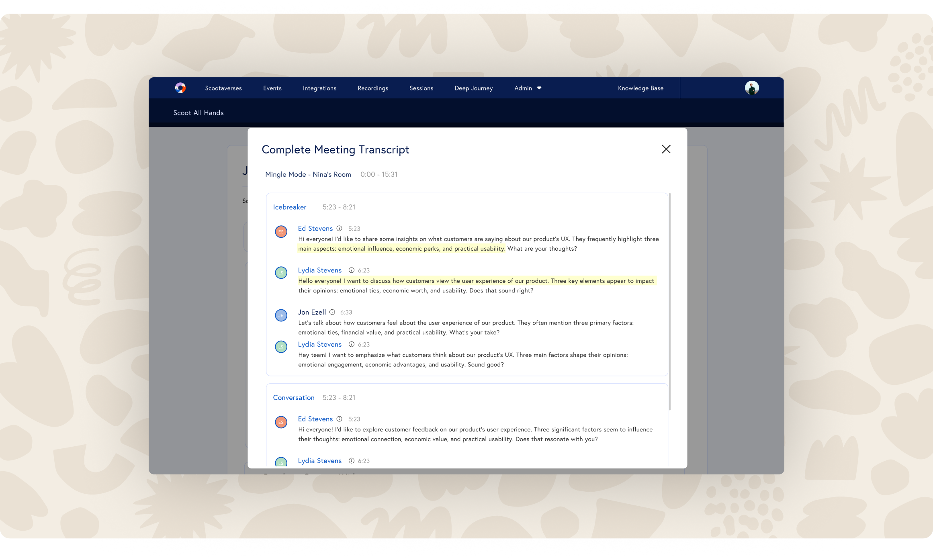Open the Knowledge Base link
Image resolution: width=933 pixels, height=558 pixels.
(x=640, y=88)
